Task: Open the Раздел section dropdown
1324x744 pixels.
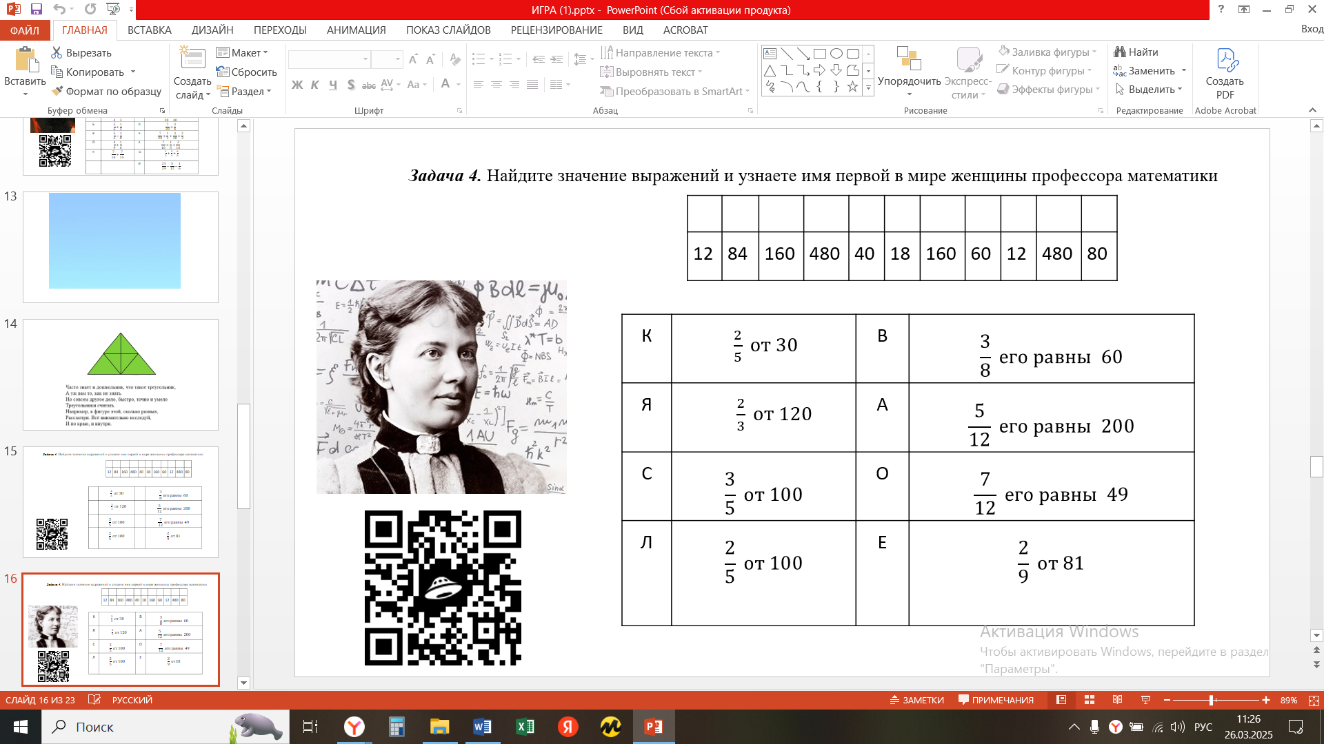Action: point(245,92)
